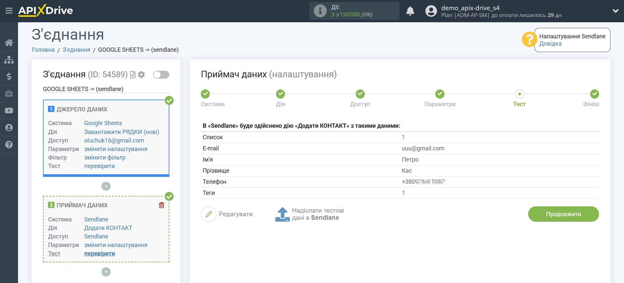Click the Телефон row label
The image size is (624, 283).
click(x=214, y=182)
